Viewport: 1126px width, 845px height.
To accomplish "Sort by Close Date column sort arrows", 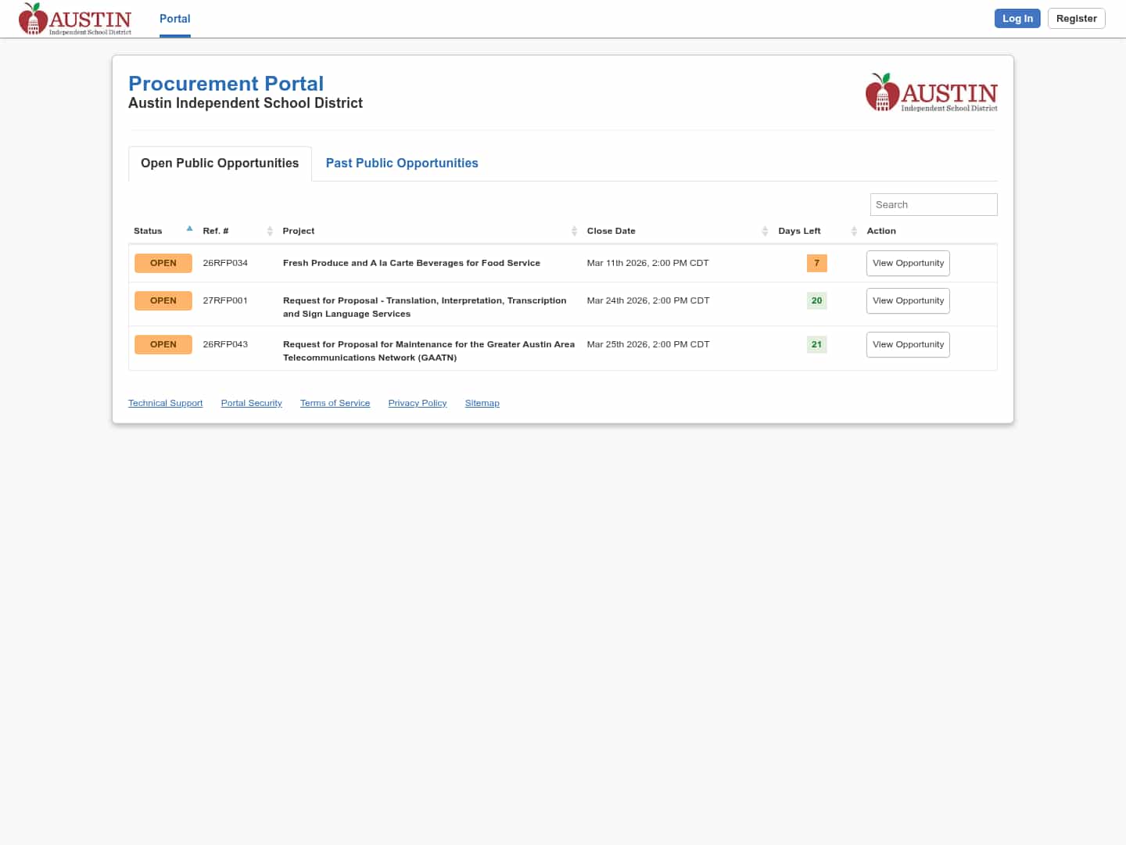I will (x=765, y=231).
